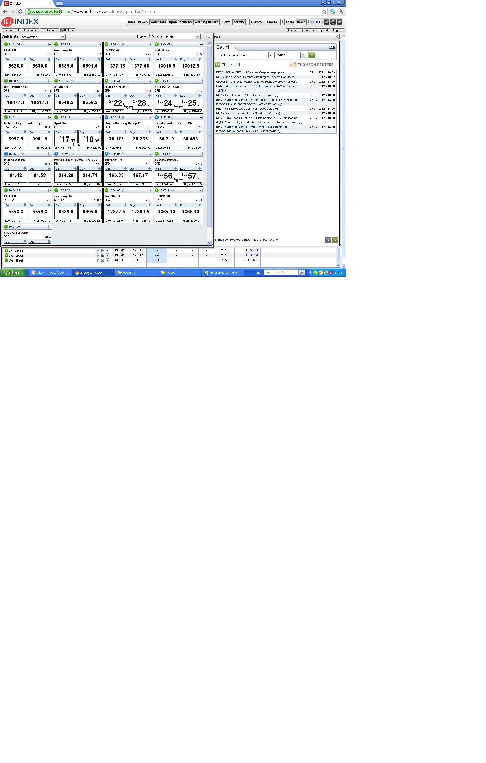
Task: Open the Layouts dropdown
Action: [294, 31]
